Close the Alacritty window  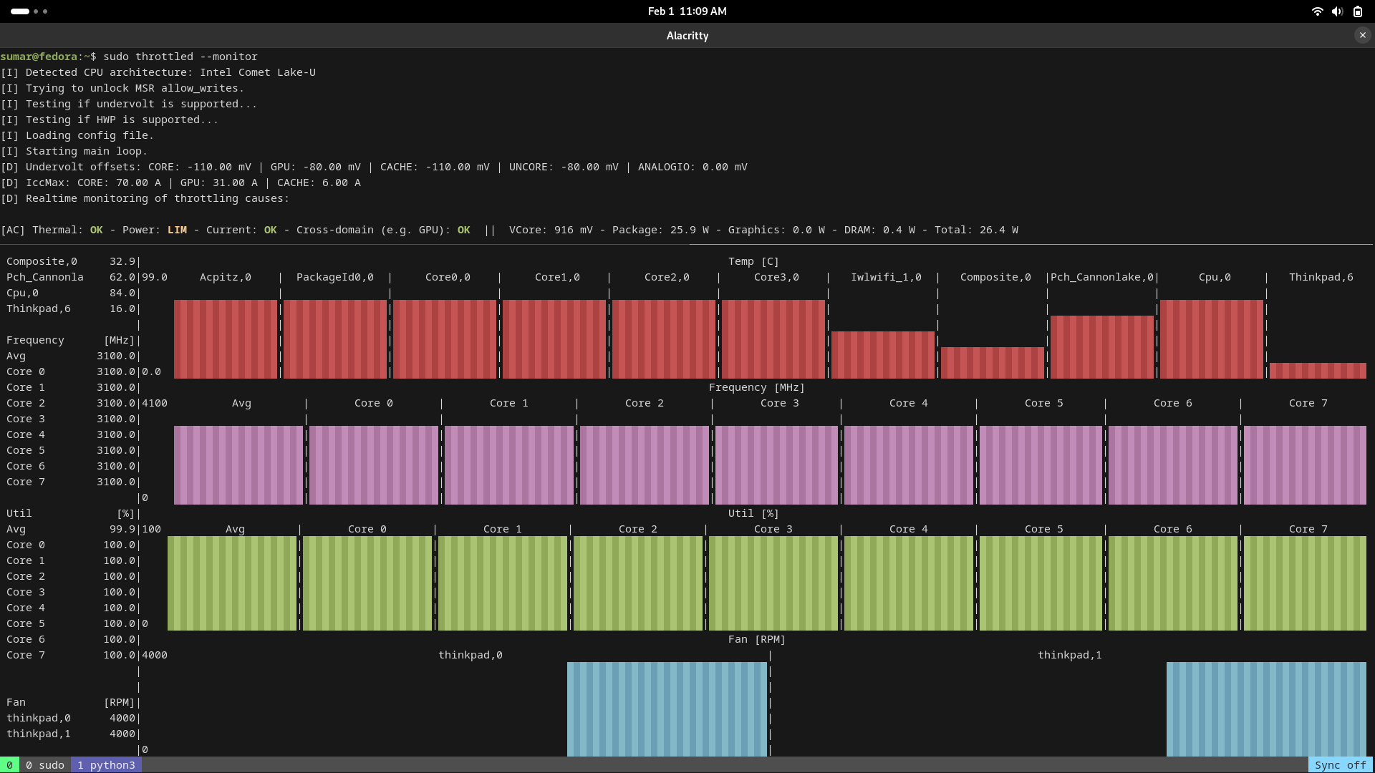click(1362, 35)
